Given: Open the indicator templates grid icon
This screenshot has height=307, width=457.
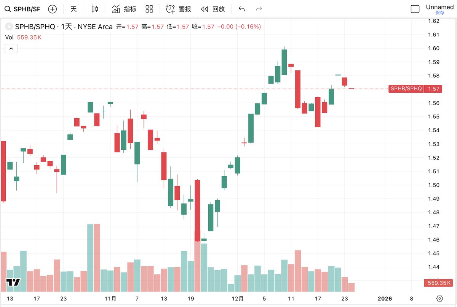Looking at the screenshot, I should pos(150,9).
